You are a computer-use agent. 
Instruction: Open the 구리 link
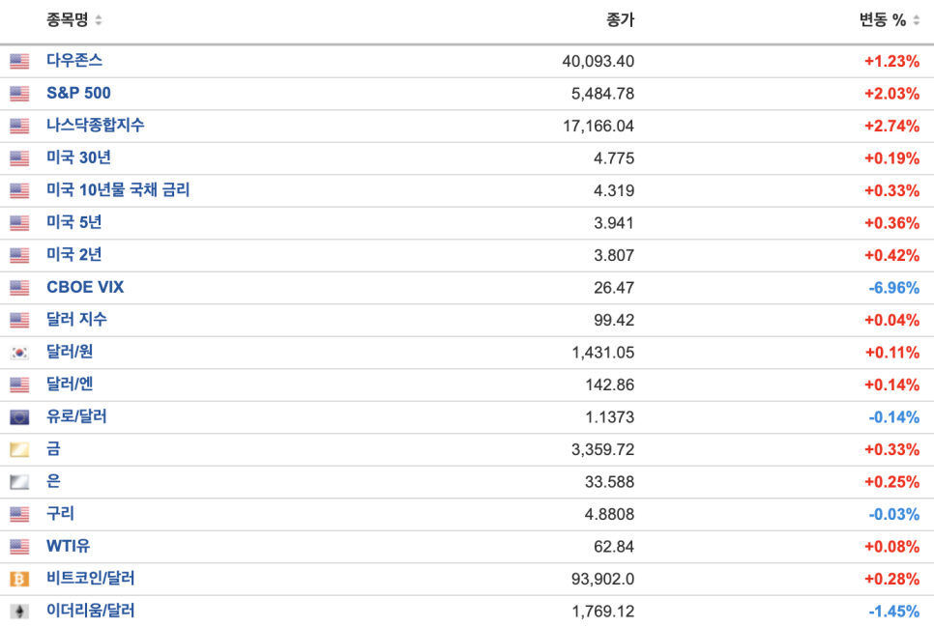60,513
